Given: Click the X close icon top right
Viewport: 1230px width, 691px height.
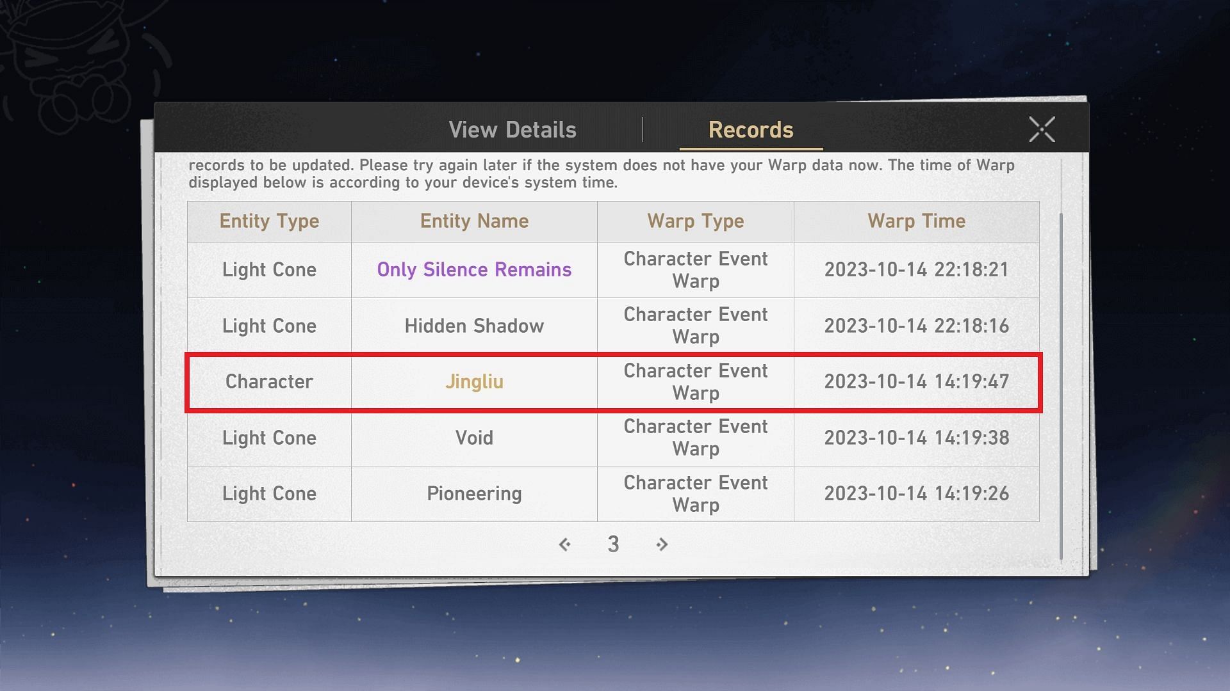Looking at the screenshot, I should (x=1041, y=128).
